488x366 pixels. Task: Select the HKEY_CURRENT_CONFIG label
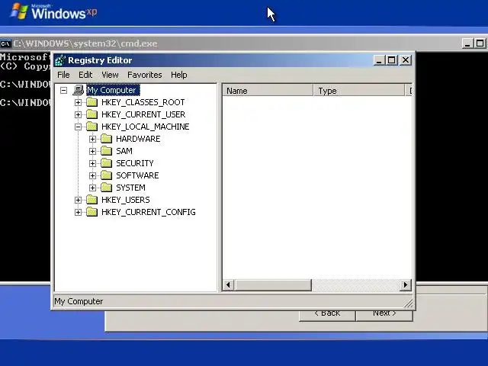(x=149, y=212)
